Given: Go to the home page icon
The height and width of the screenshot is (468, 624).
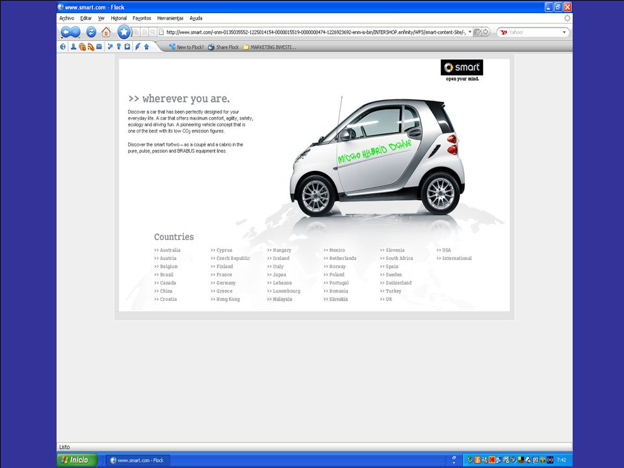Looking at the screenshot, I should [x=106, y=32].
